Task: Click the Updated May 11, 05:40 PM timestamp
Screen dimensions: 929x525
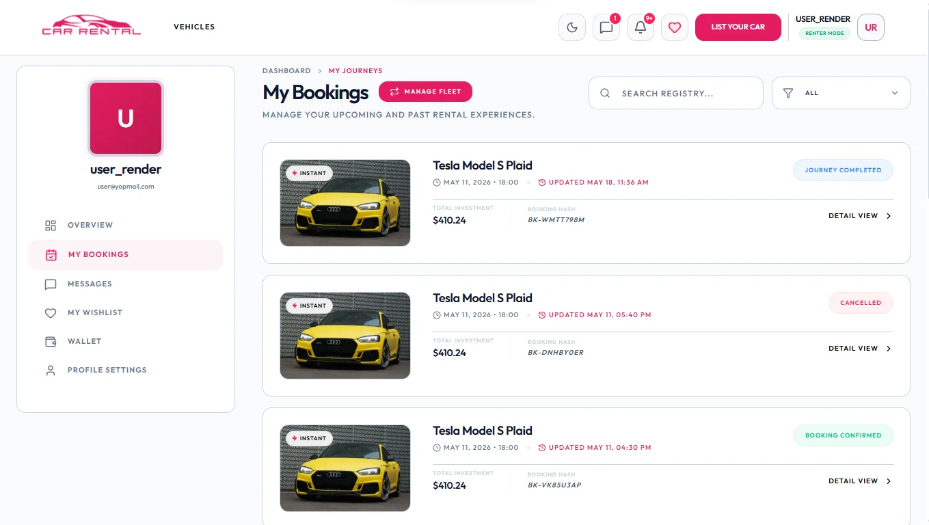Action: point(595,315)
